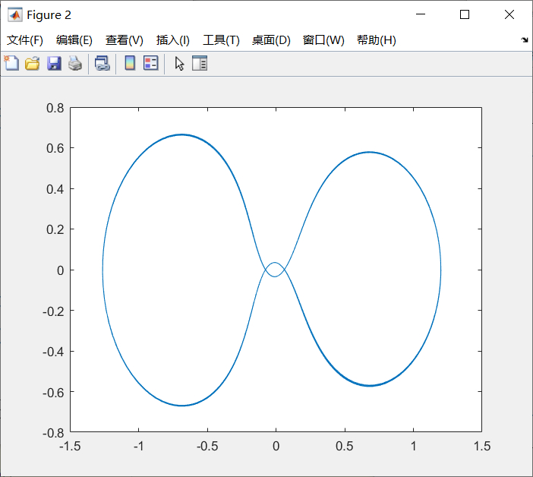Click the MATLAB logo in title bar

[15, 15]
